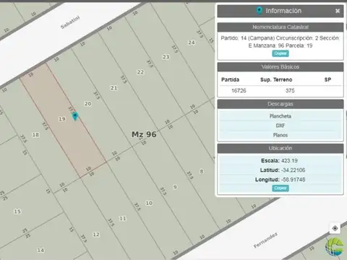Select parcel 24 label on map
Image resolution: width=347 pixels, height=260 pixels.
tap(192, 43)
